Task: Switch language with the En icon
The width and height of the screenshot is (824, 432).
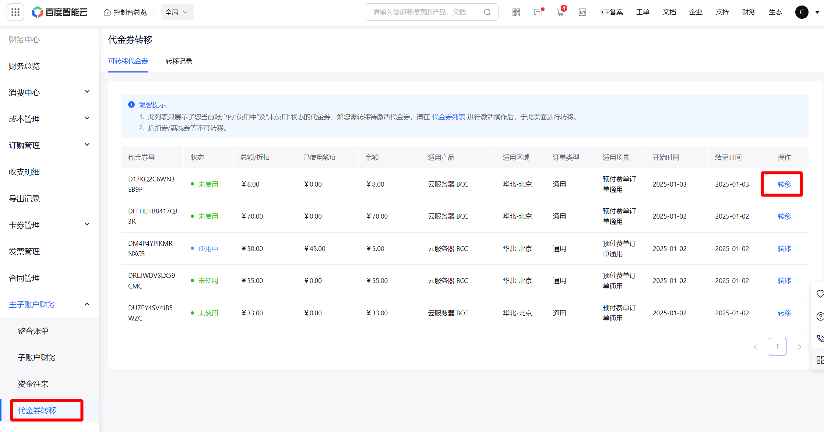Action: pyautogui.click(x=582, y=12)
